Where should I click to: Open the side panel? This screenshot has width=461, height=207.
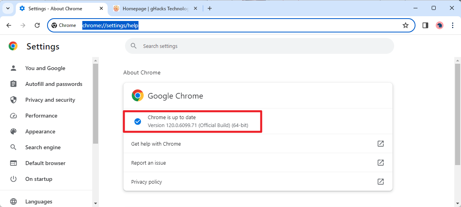(x=425, y=25)
